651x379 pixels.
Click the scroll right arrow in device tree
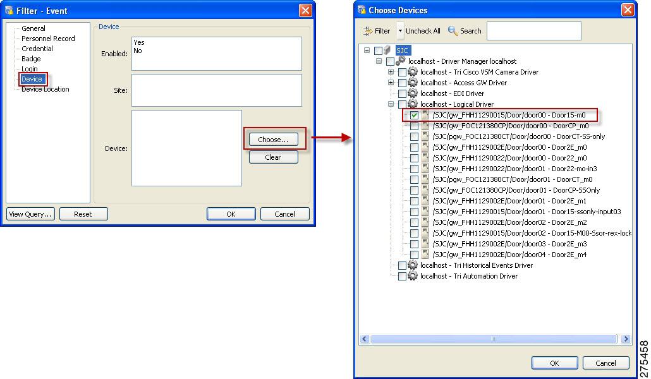626,339
